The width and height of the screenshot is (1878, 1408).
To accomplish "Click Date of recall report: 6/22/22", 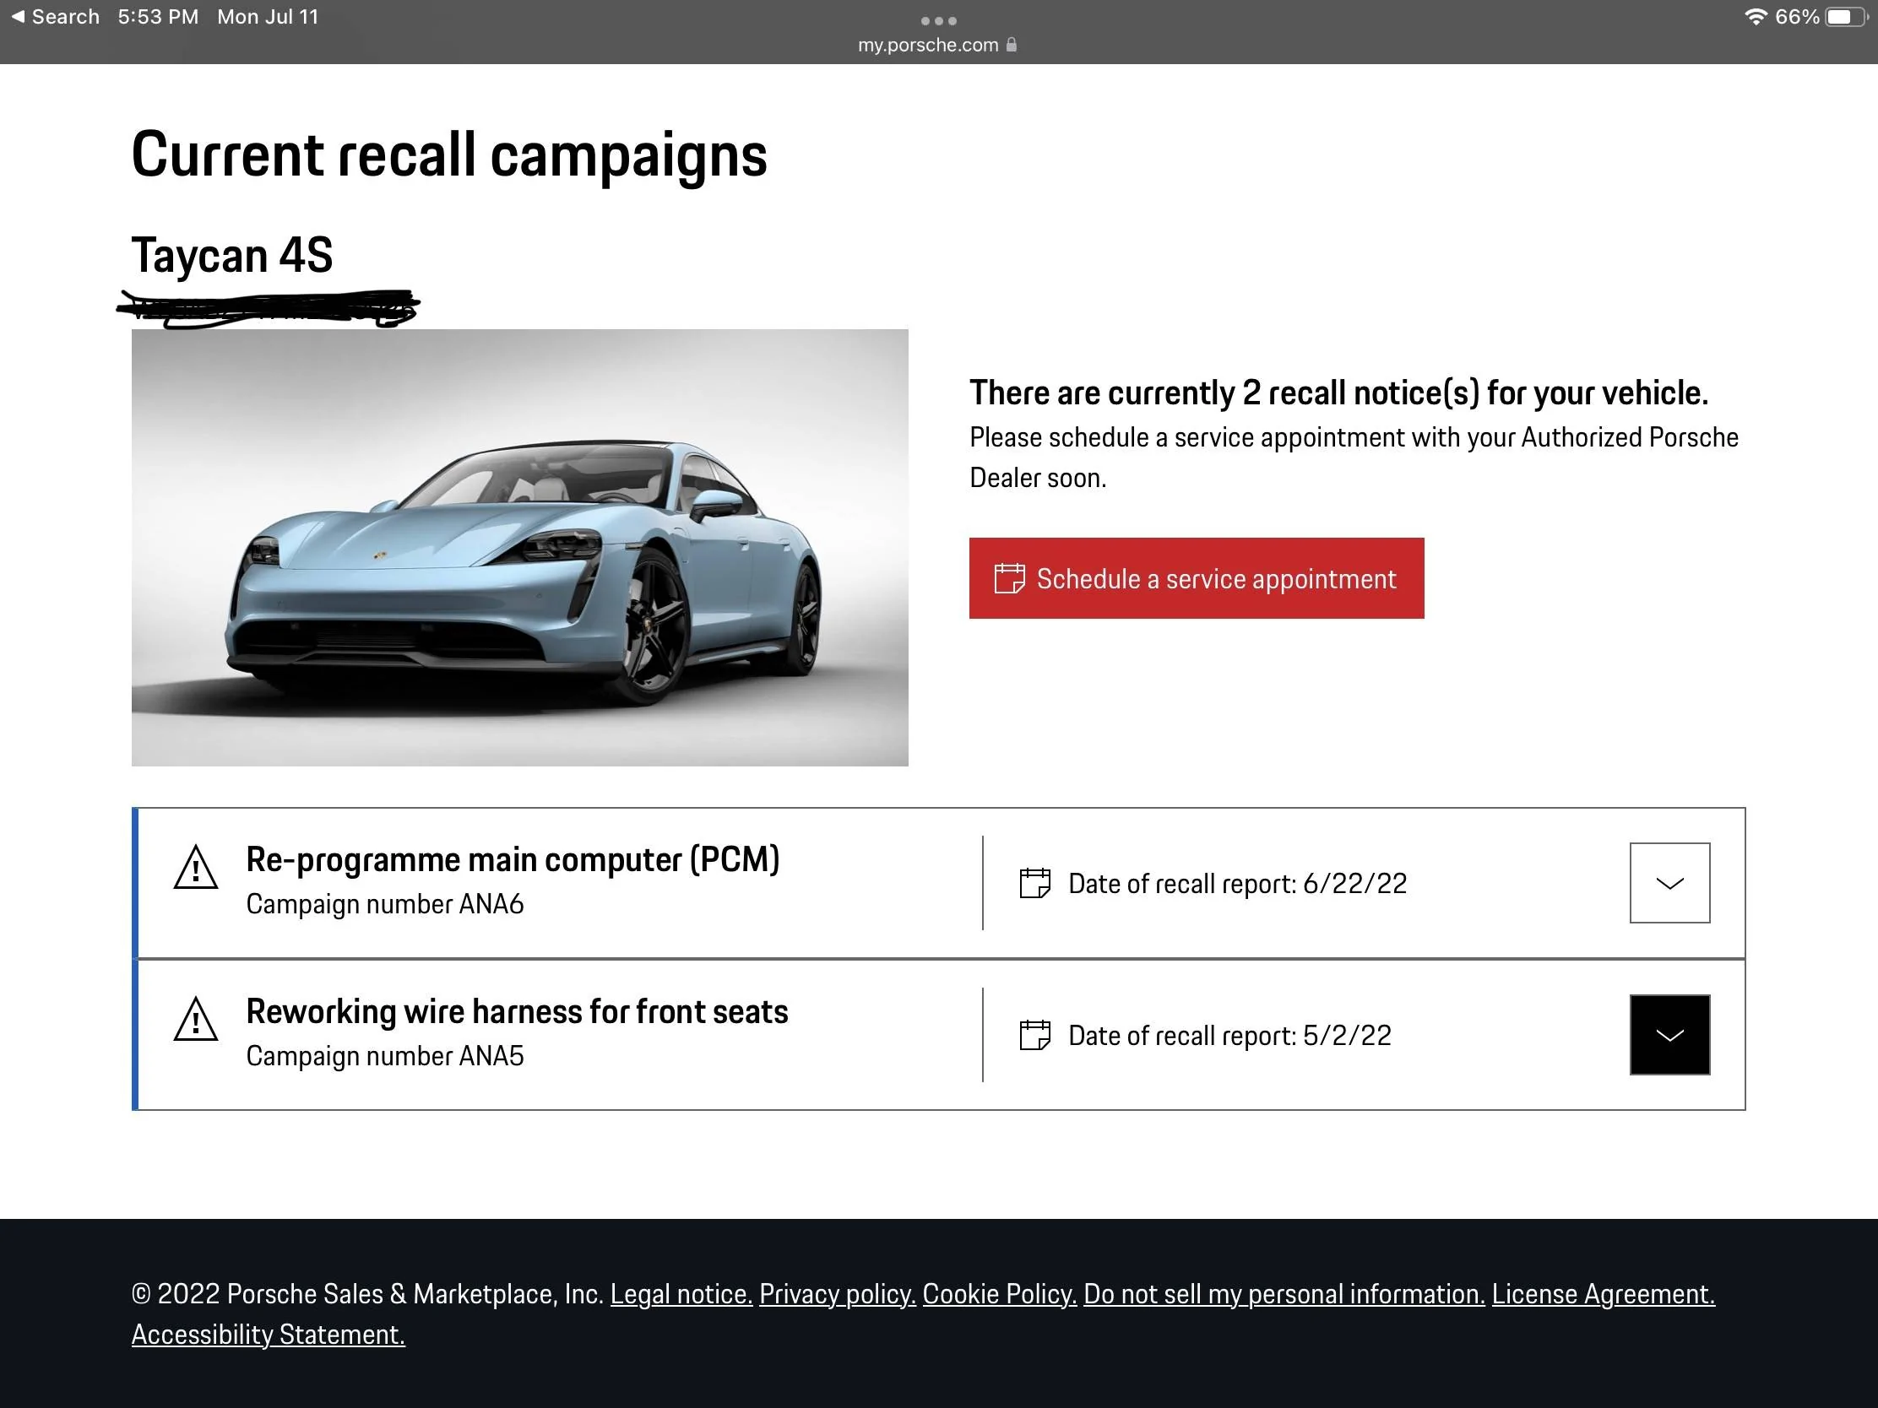I will point(1237,884).
